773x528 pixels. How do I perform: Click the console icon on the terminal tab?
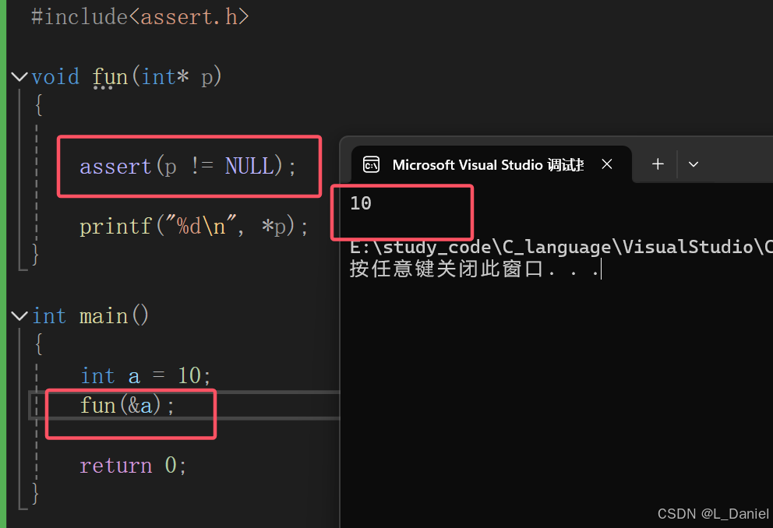pos(371,164)
